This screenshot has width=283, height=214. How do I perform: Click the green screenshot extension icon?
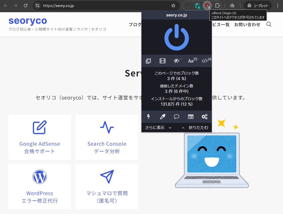(187, 6)
